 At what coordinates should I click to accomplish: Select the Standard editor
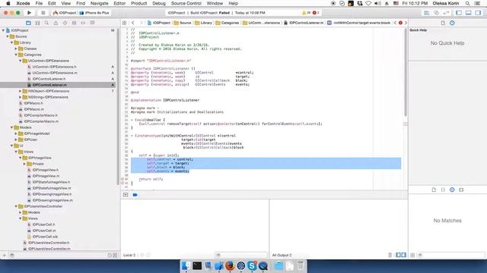[426, 13]
